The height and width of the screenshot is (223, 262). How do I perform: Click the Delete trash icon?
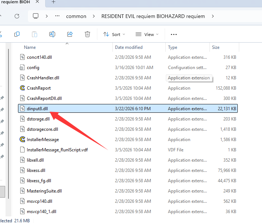[x=87, y=34]
